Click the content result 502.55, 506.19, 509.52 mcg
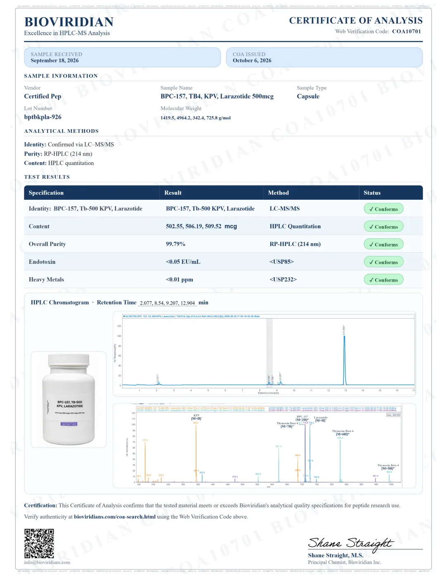Image resolution: width=447 pixels, height=578 pixels. point(201,227)
